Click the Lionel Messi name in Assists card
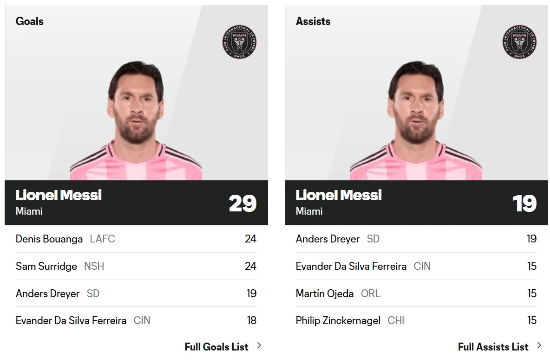 click(x=339, y=195)
